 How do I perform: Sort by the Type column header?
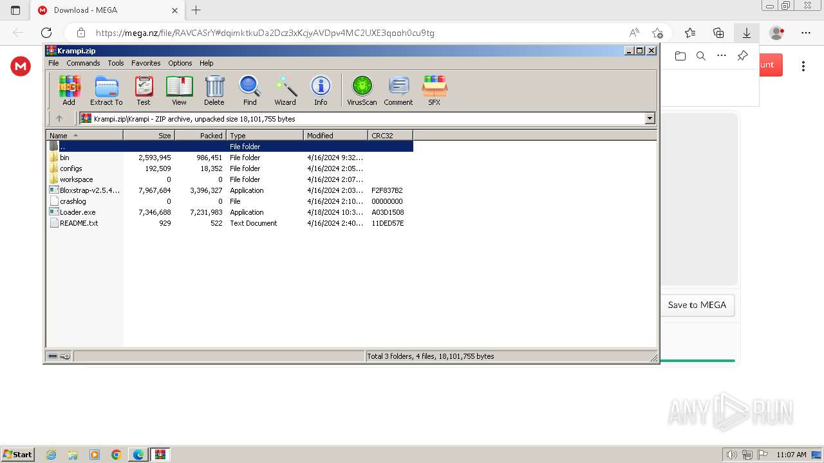coord(265,135)
